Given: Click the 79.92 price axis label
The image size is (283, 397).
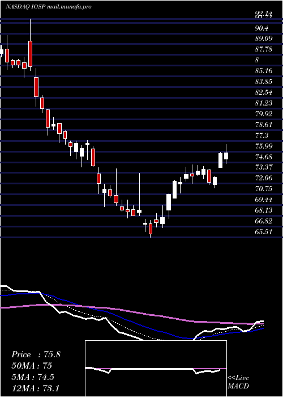Looking at the screenshot, I should (x=264, y=113).
